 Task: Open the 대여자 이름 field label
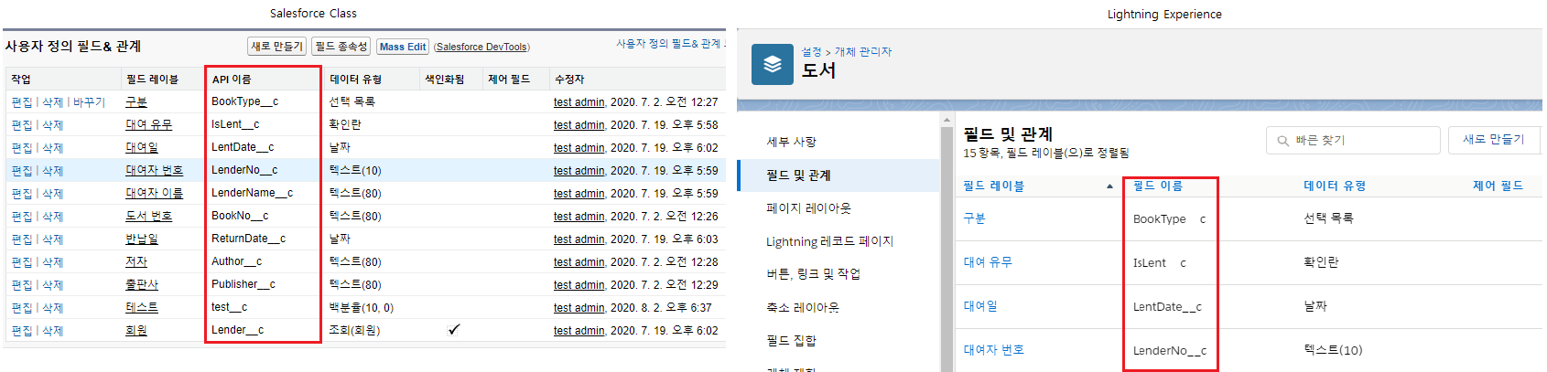(x=154, y=194)
